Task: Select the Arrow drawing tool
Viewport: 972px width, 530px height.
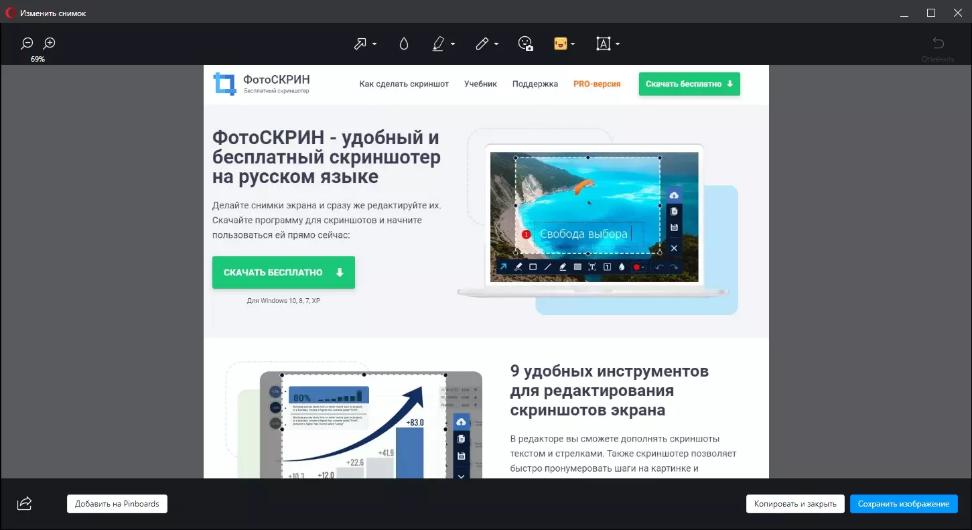Action: pos(360,43)
